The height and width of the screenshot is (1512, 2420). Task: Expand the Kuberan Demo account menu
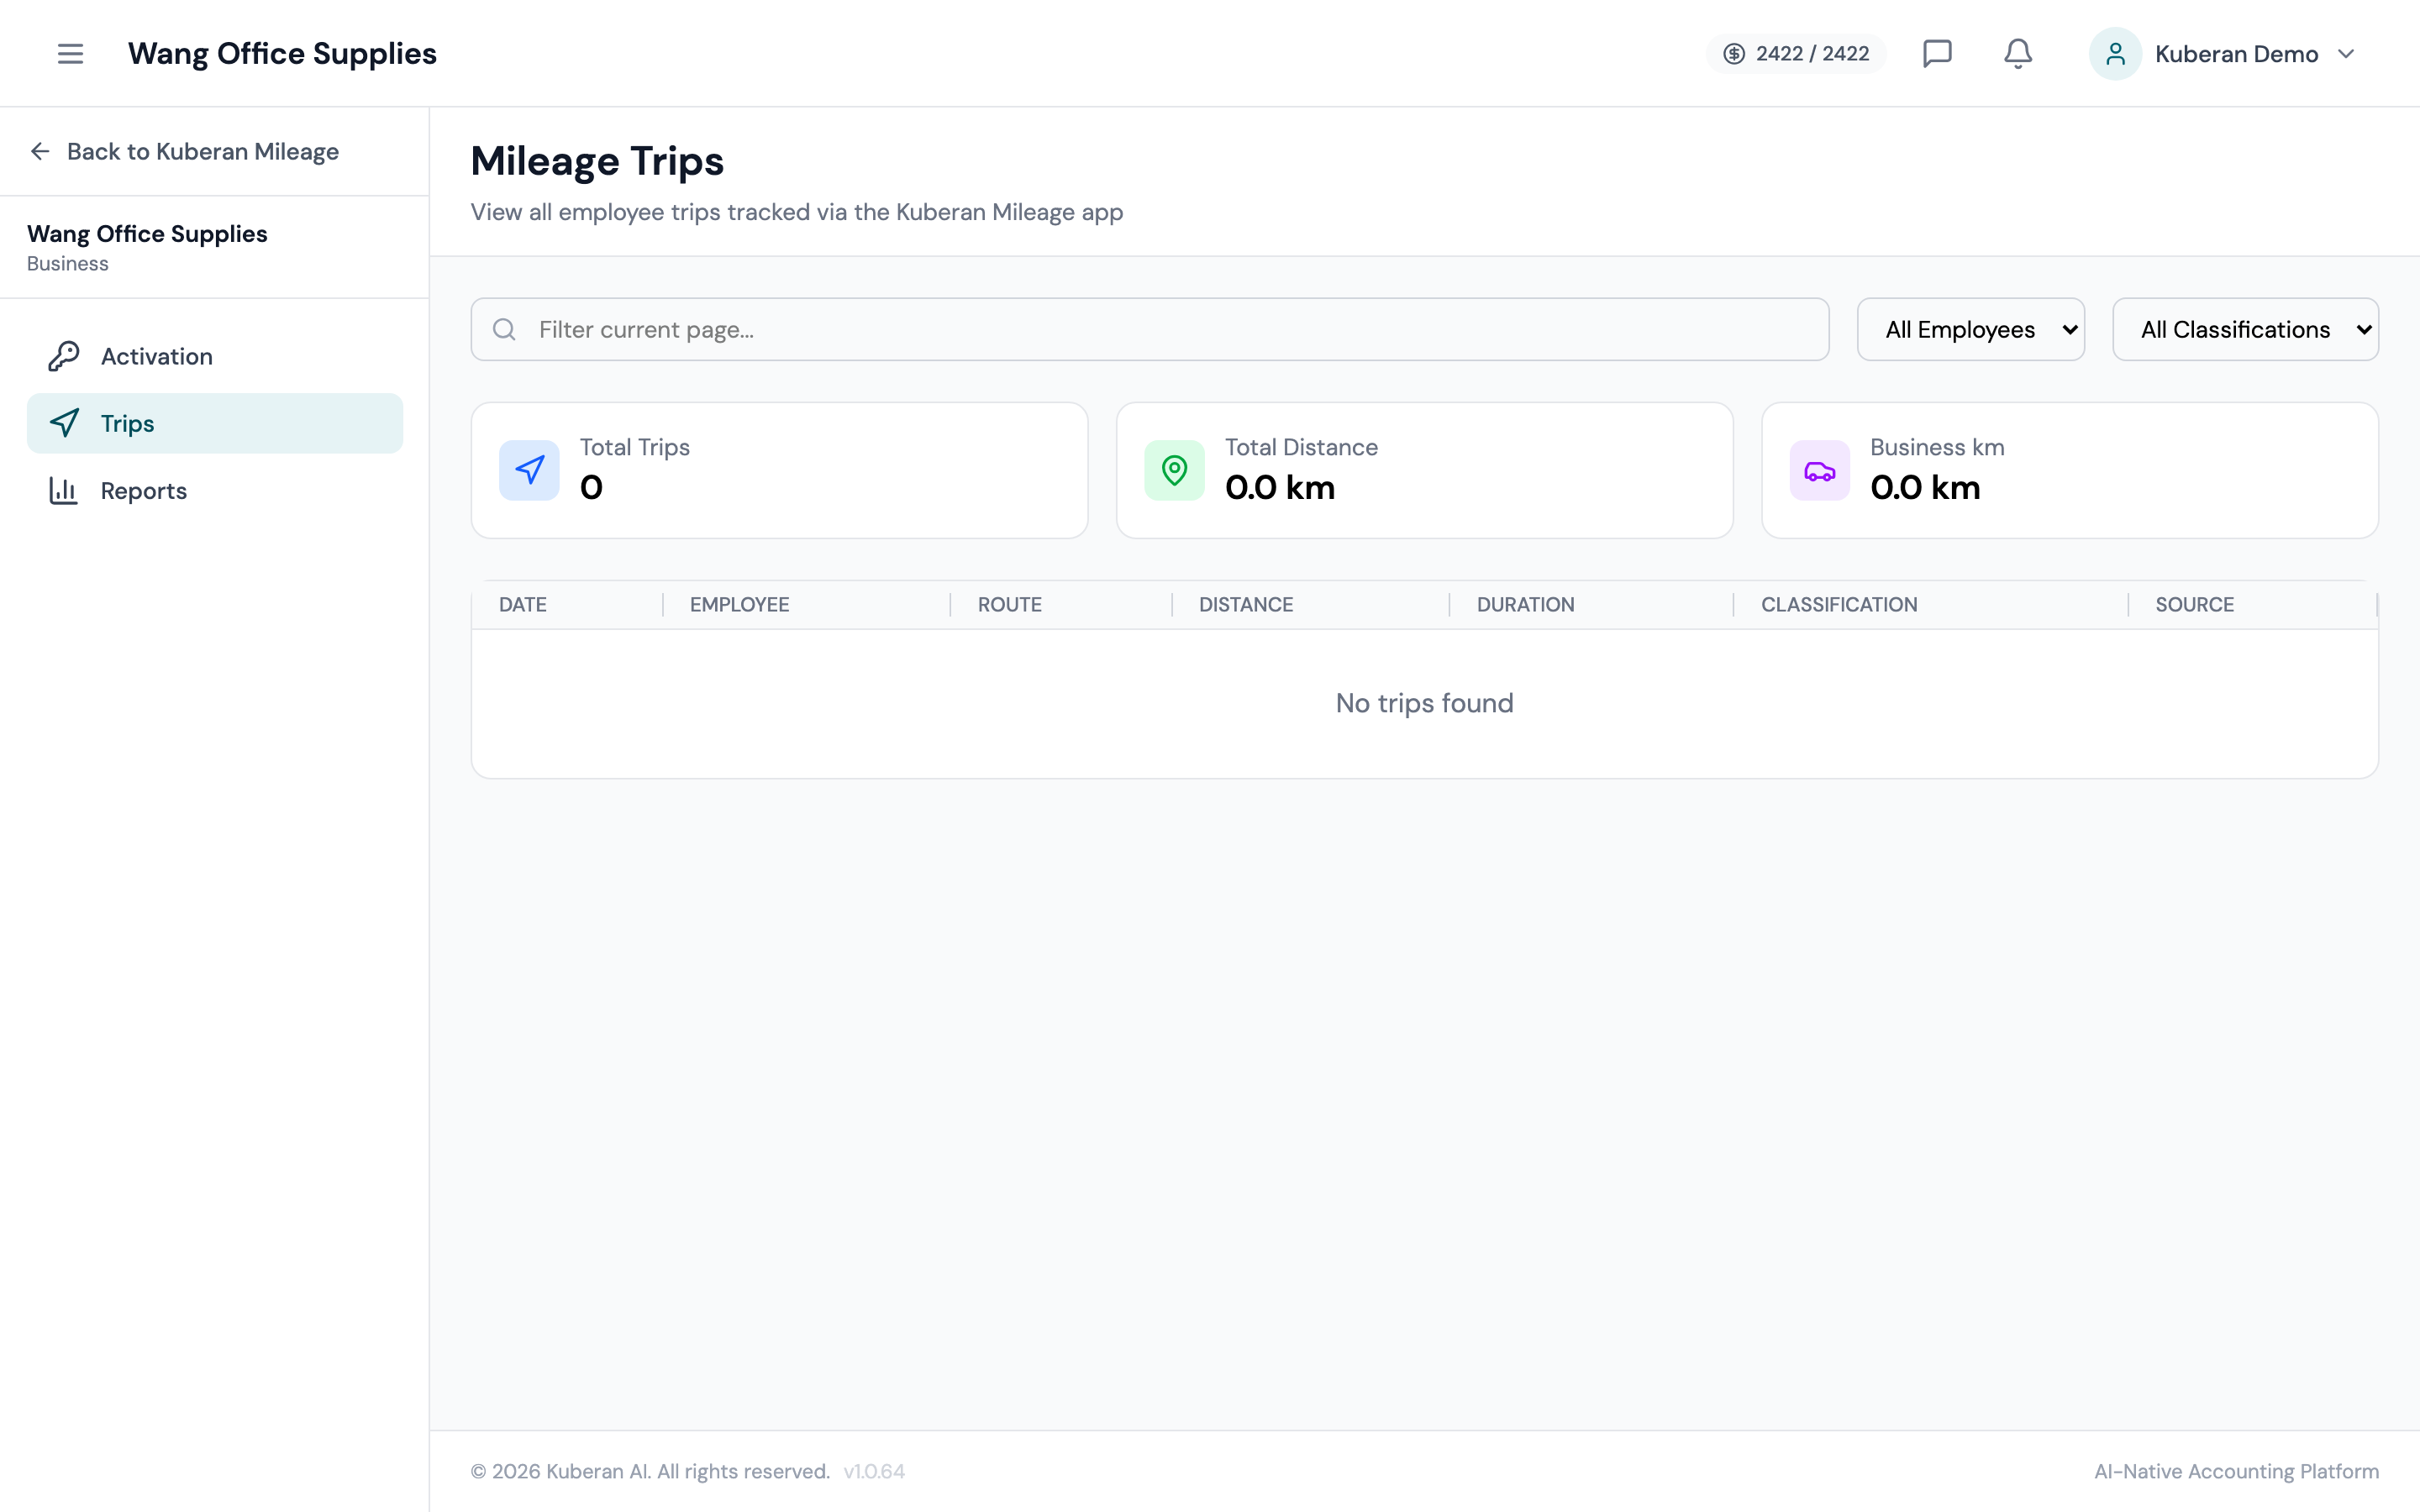[2223, 53]
